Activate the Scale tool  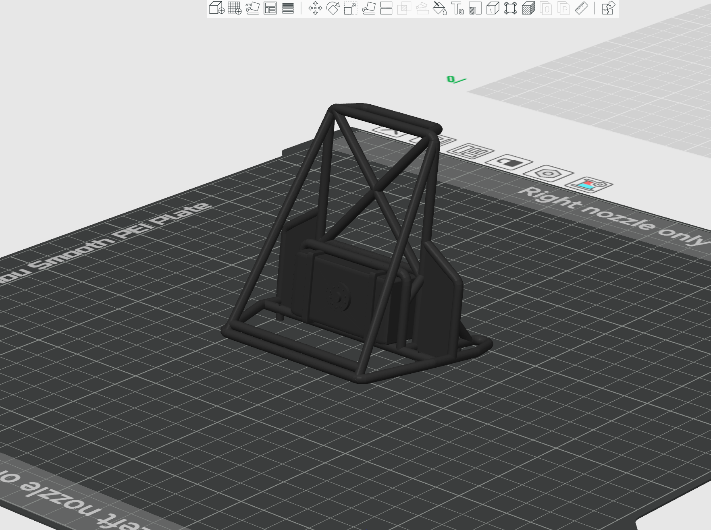pyautogui.click(x=351, y=8)
